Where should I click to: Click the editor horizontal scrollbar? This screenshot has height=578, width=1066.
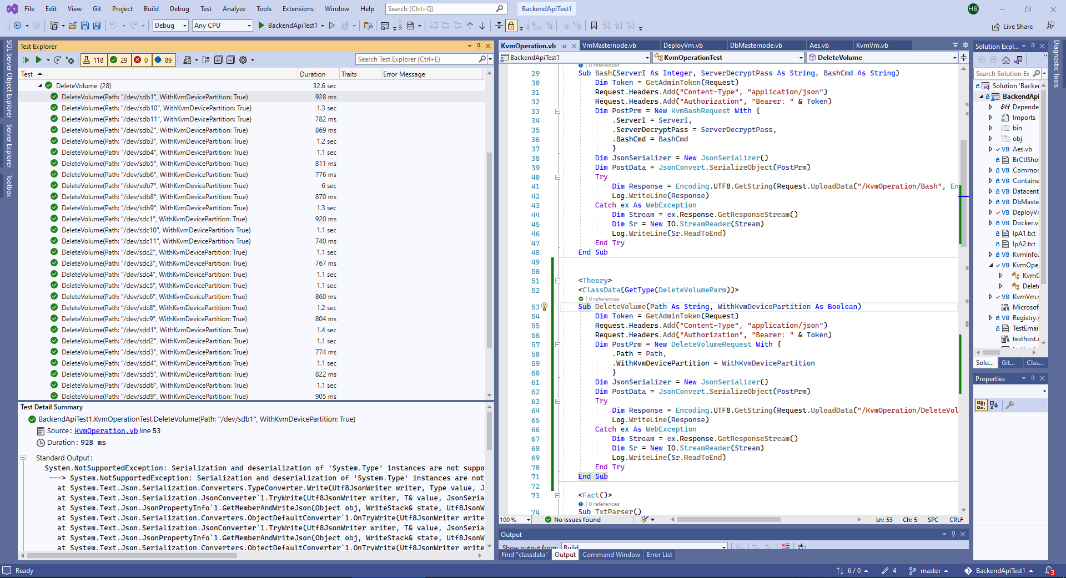(x=728, y=520)
